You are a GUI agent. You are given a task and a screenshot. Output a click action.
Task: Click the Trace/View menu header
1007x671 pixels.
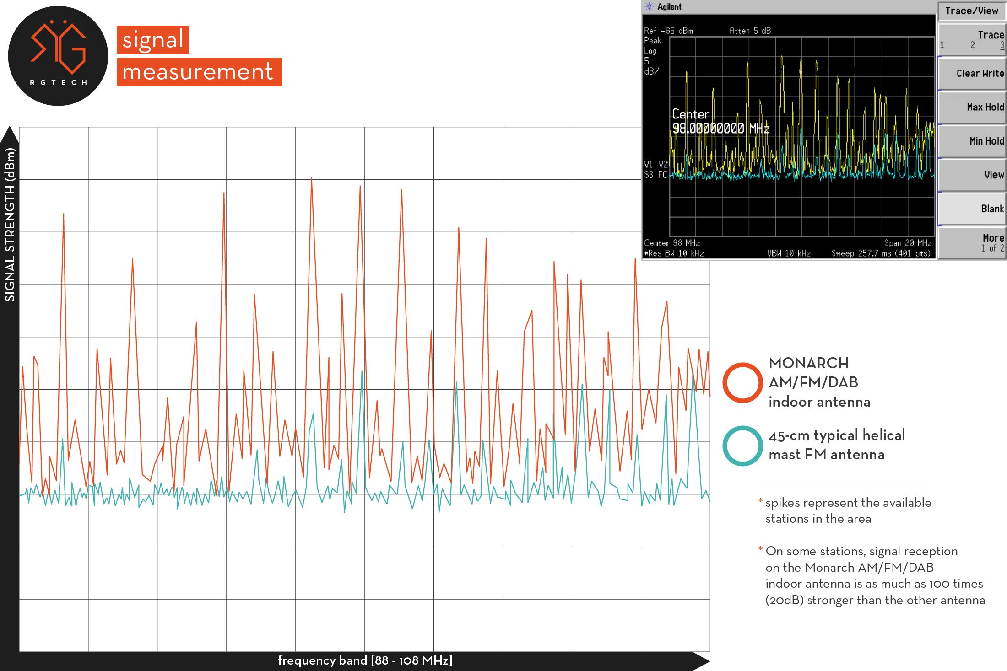pyautogui.click(x=971, y=11)
